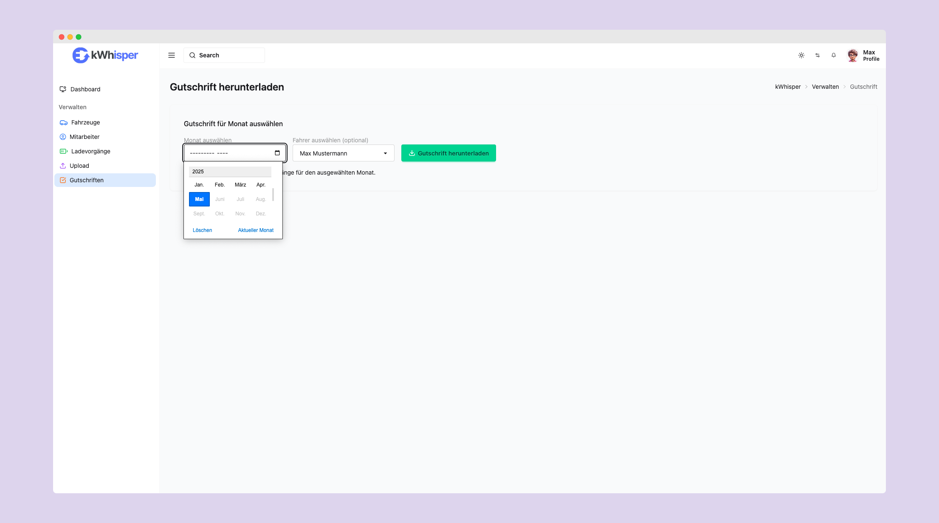Click into the Search field
Screen dimensions: 939x523
point(224,55)
